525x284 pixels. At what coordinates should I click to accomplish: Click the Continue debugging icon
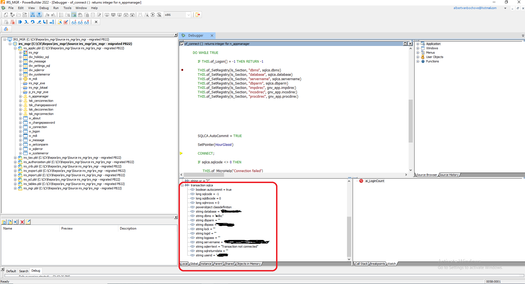(x=20, y=22)
